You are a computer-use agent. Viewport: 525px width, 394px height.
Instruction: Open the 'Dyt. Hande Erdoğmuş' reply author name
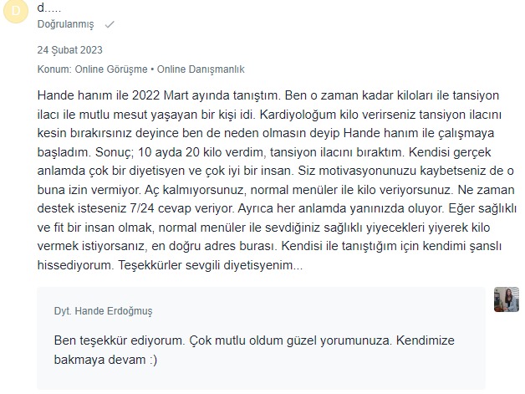103,311
